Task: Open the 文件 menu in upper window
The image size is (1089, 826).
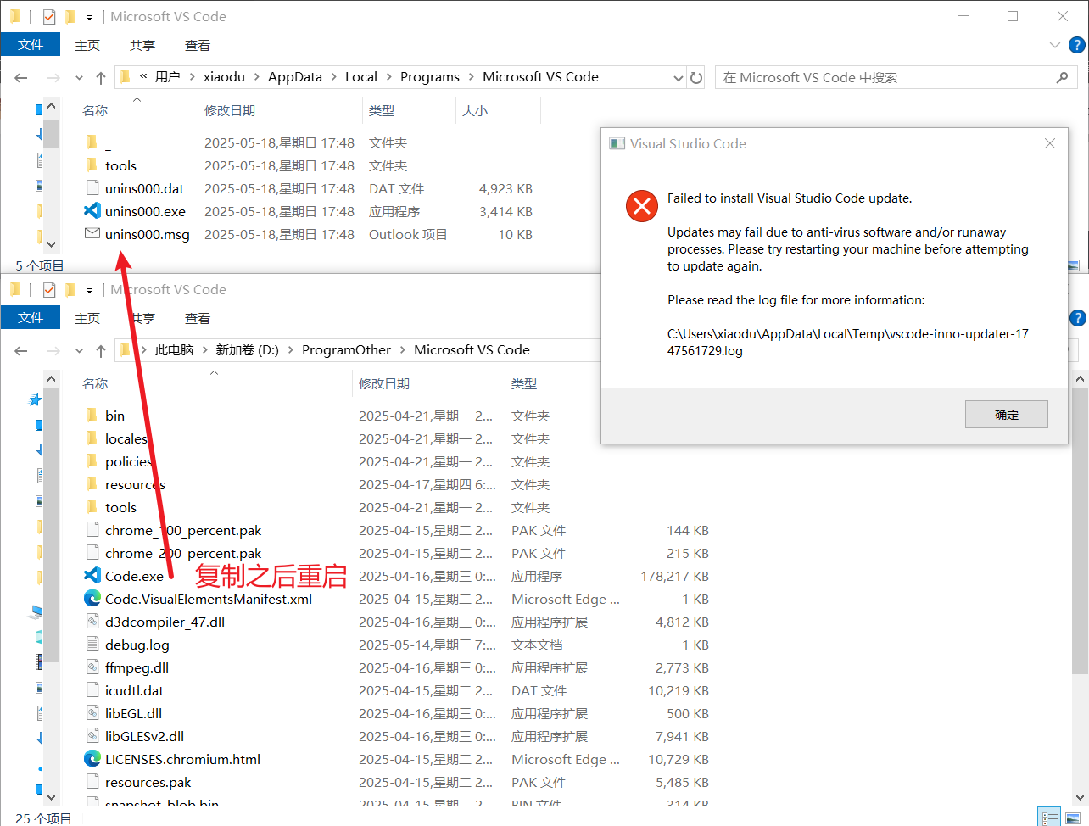Action: click(31, 44)
